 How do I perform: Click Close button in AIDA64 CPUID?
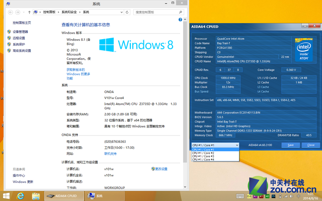click(311, 145)
